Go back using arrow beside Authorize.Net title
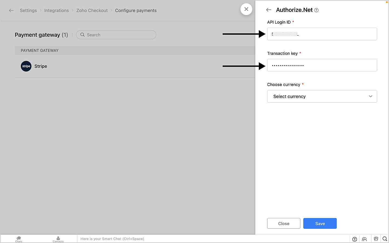Image resolution: width=389 pixels, height=243 pixels. tap(269, 10)
